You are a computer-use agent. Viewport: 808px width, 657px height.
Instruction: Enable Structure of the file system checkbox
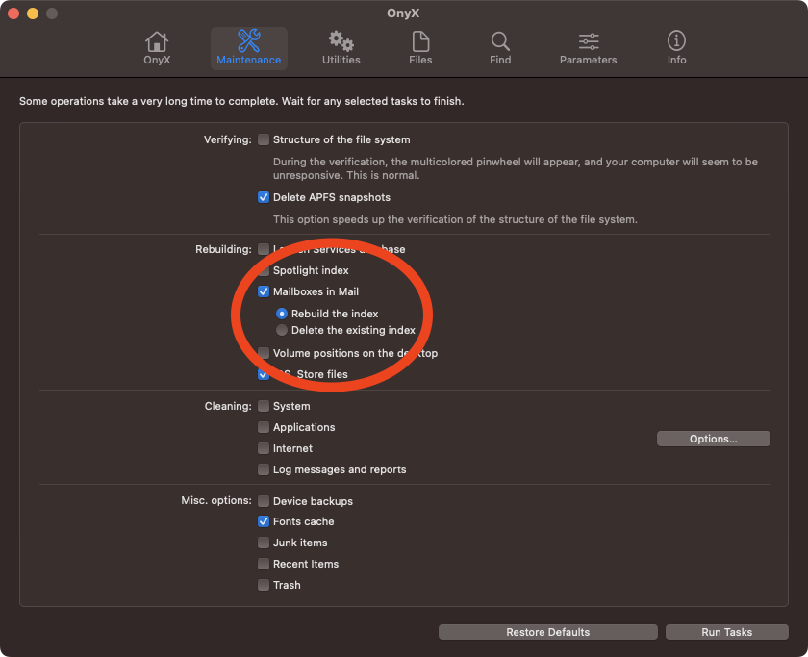[264, 139]
